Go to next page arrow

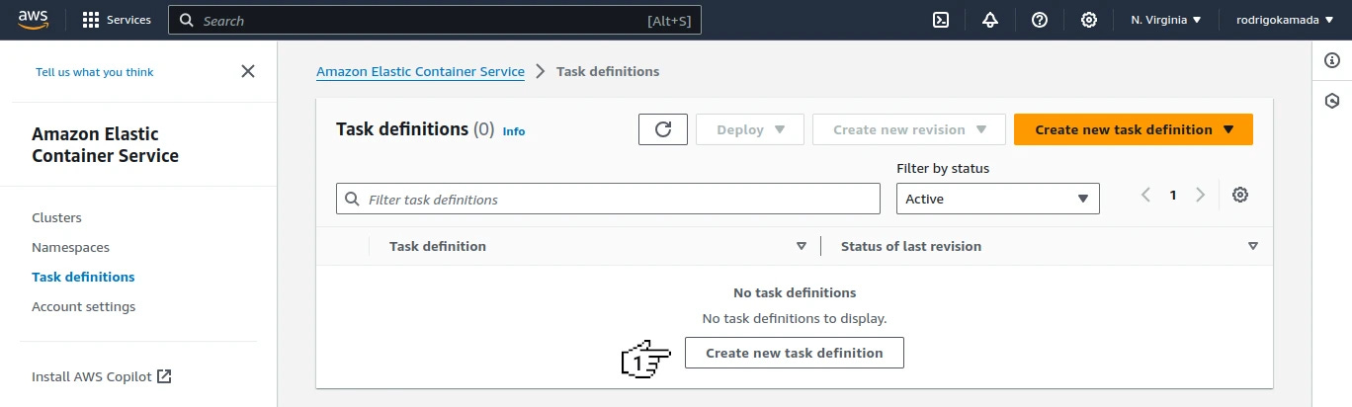(1200, 195)
